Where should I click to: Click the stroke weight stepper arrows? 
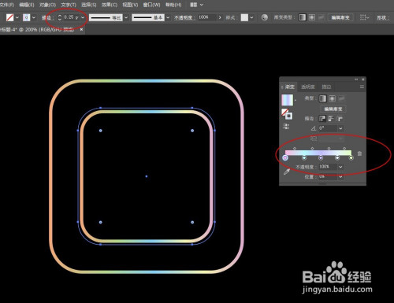tap(60, 17)
